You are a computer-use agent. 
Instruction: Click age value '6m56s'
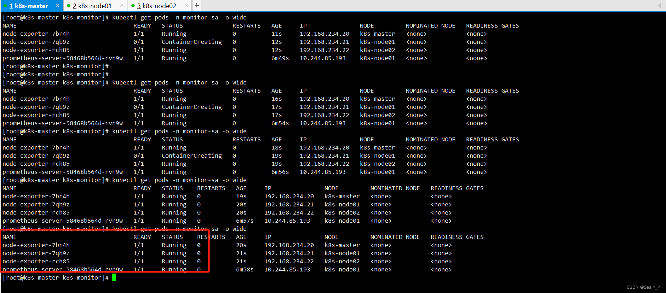tap(280, 172)
